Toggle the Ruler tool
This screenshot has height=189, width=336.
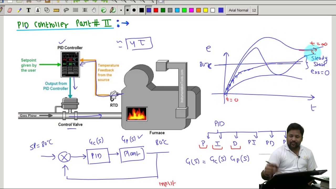point(56,10)
